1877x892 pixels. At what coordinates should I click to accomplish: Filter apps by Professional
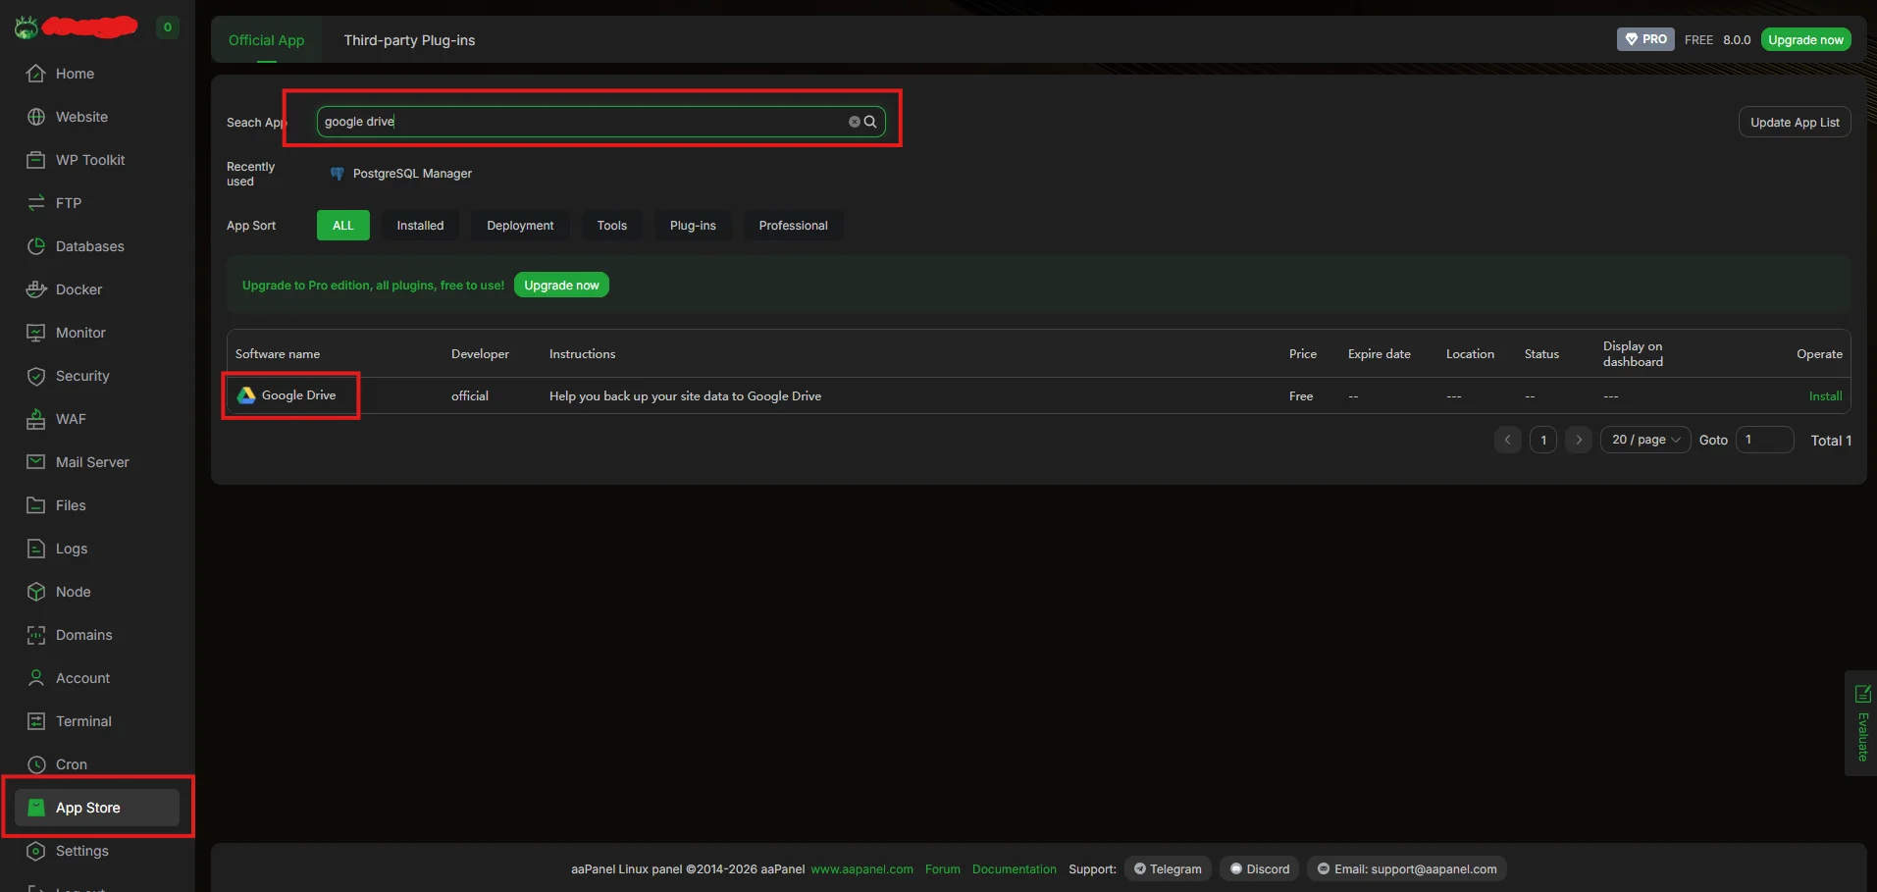(793, 226)
